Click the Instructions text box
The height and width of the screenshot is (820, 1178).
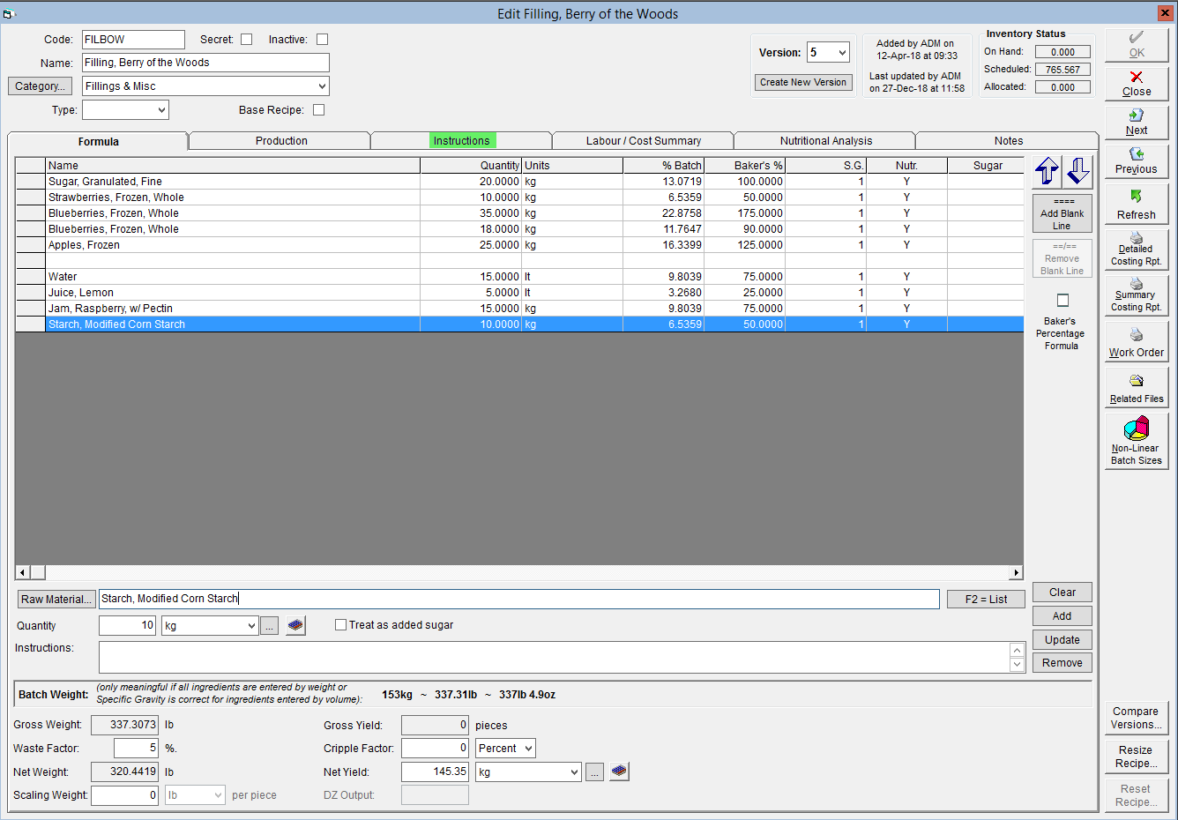(x=554, y=657)
